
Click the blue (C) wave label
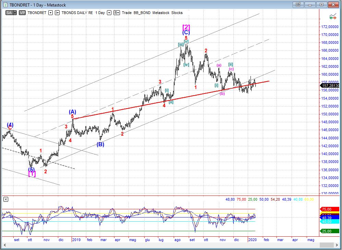(x=186, y=33)
